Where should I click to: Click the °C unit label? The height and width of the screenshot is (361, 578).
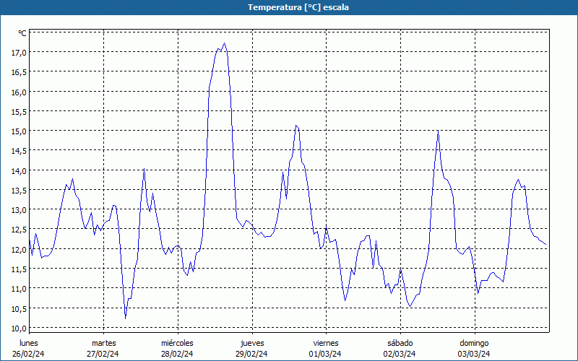click(22, 33)
